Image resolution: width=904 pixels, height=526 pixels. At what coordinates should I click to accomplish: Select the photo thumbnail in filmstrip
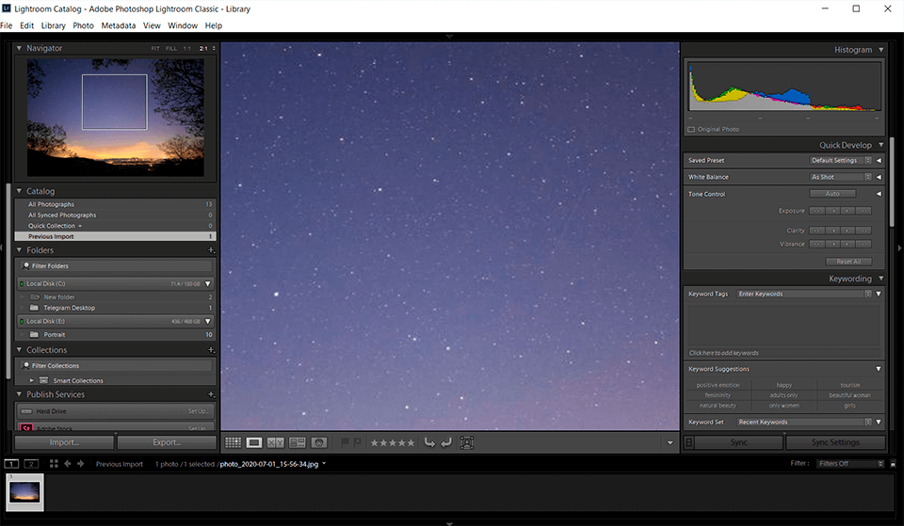tap(24, 492)
